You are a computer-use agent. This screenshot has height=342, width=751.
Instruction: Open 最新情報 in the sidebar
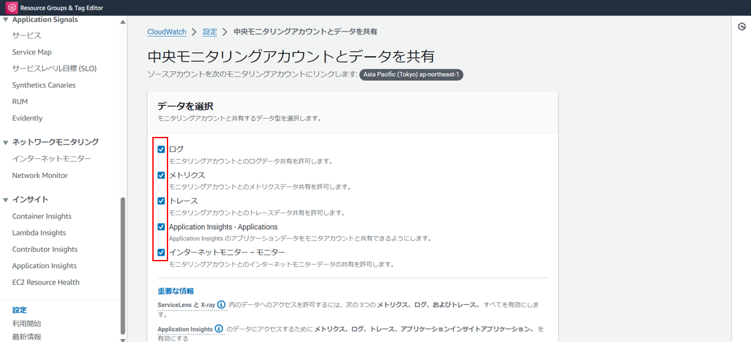[27, 337]
